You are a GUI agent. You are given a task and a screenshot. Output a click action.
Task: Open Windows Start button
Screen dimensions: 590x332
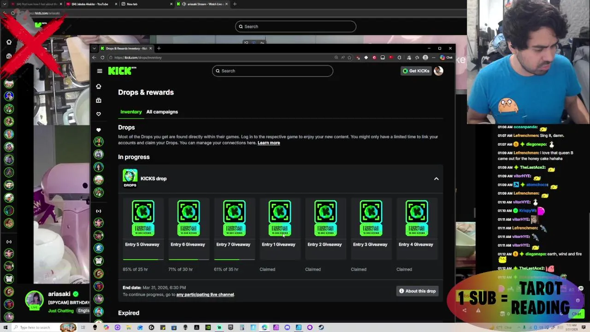click(x=6, y=327)
